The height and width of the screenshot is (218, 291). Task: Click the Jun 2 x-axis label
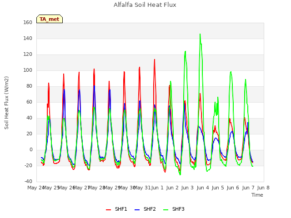(x=172, y=188)
